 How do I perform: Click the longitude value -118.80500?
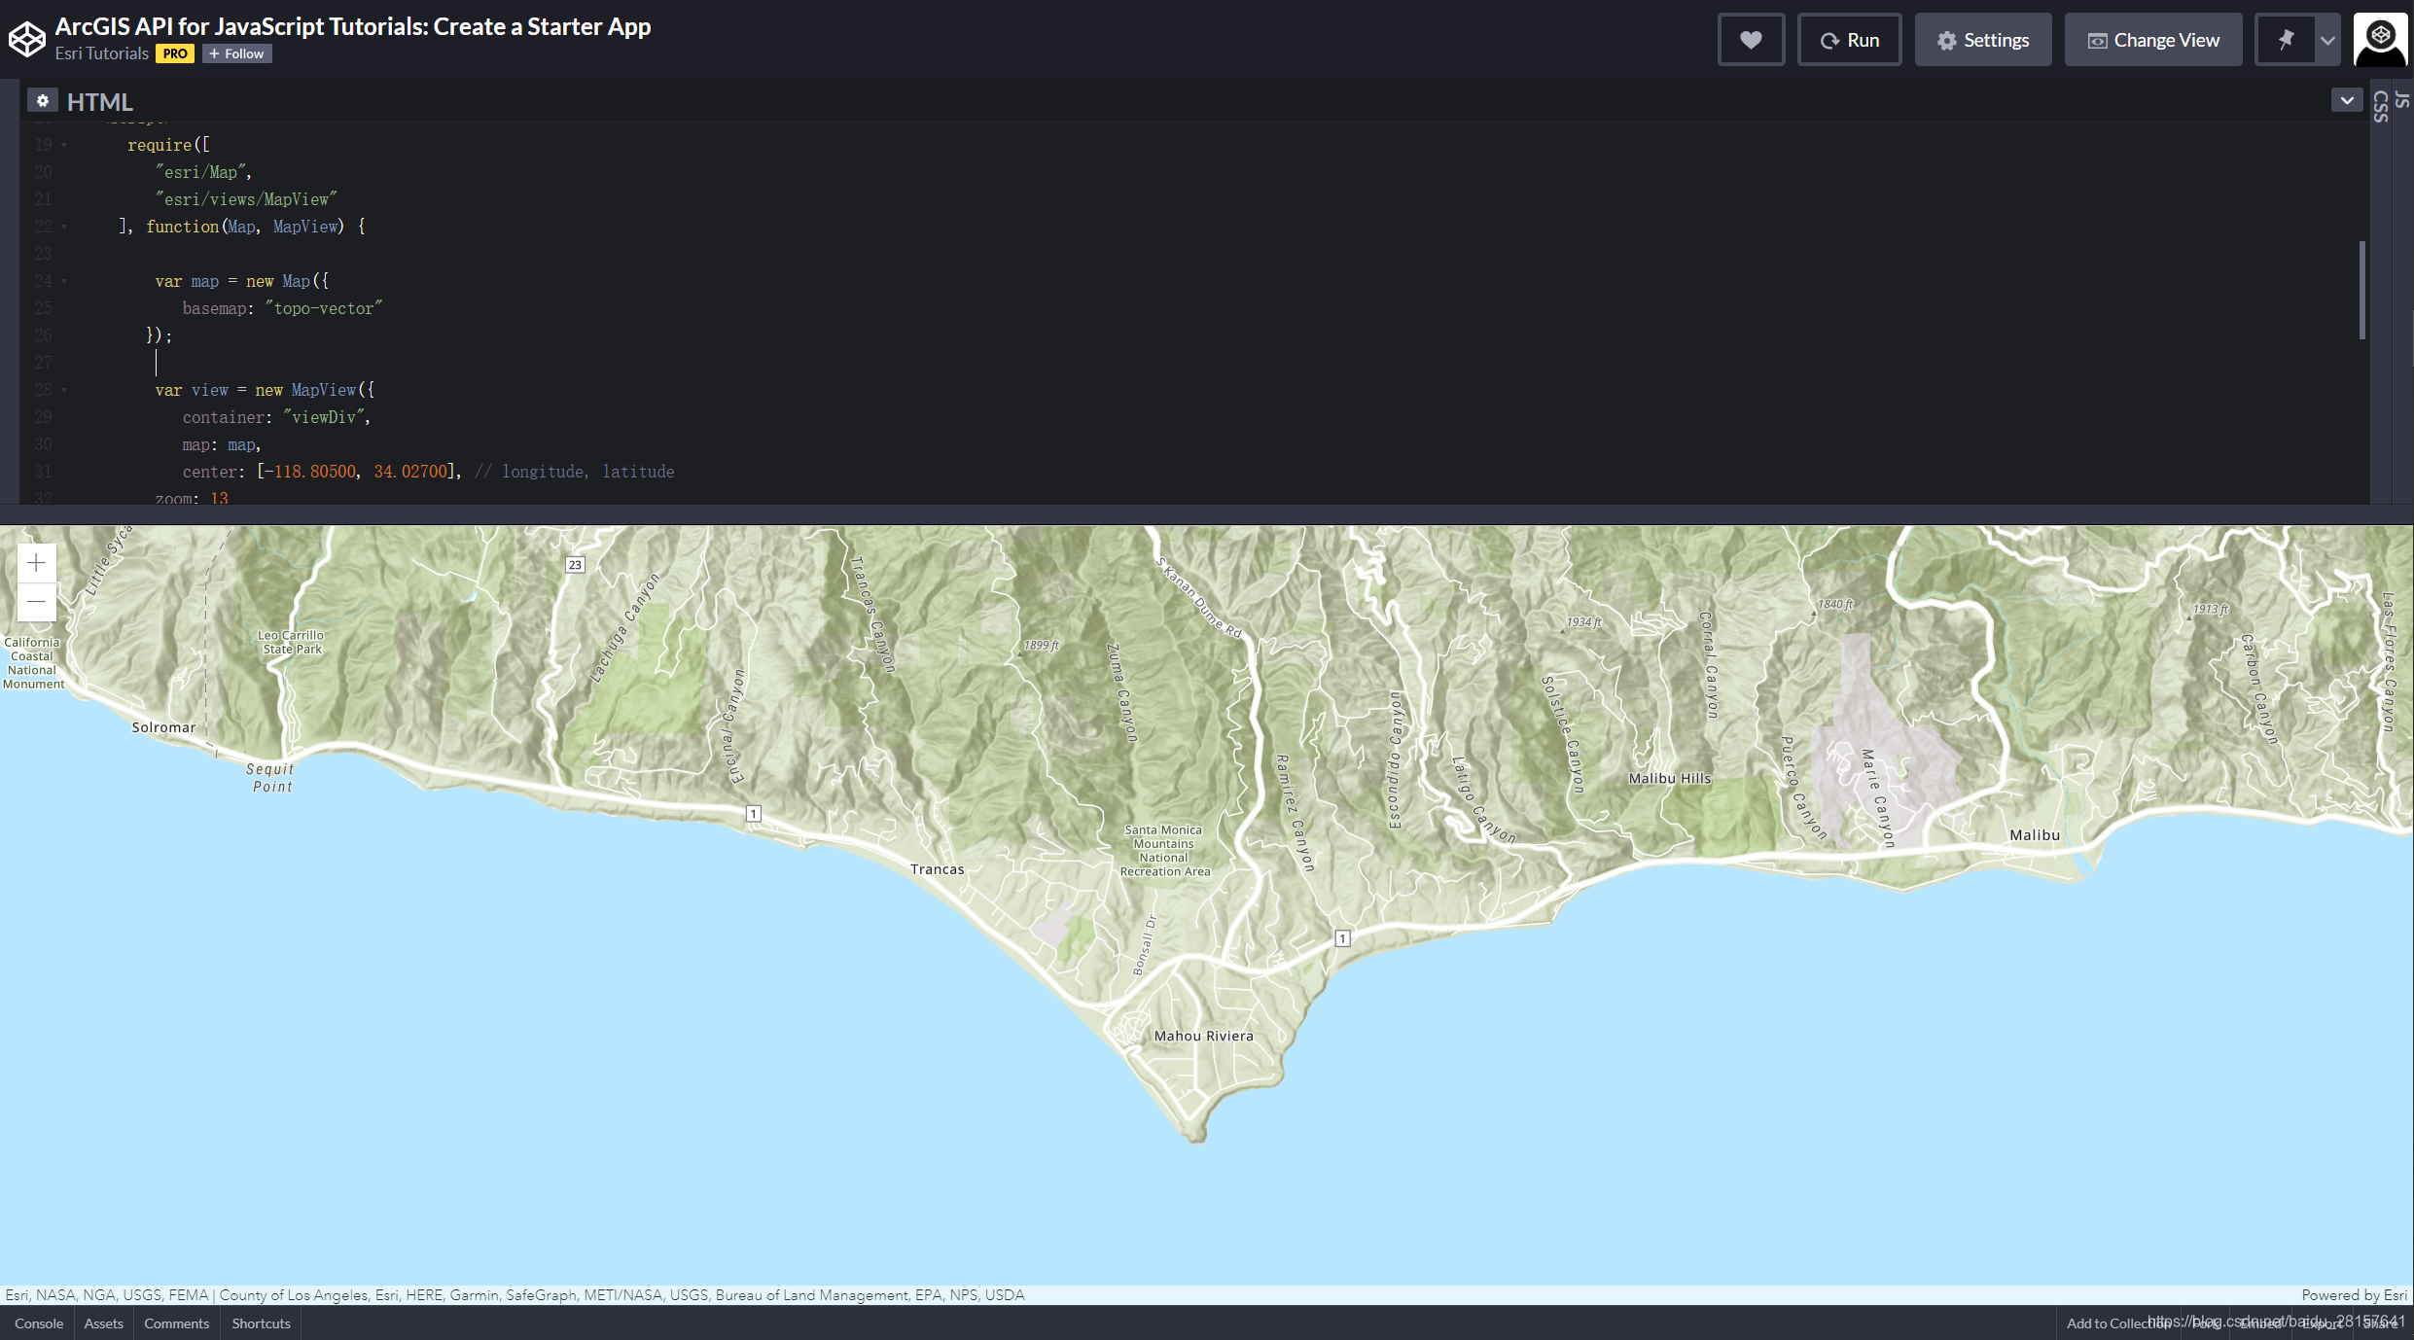pos(311,472)
